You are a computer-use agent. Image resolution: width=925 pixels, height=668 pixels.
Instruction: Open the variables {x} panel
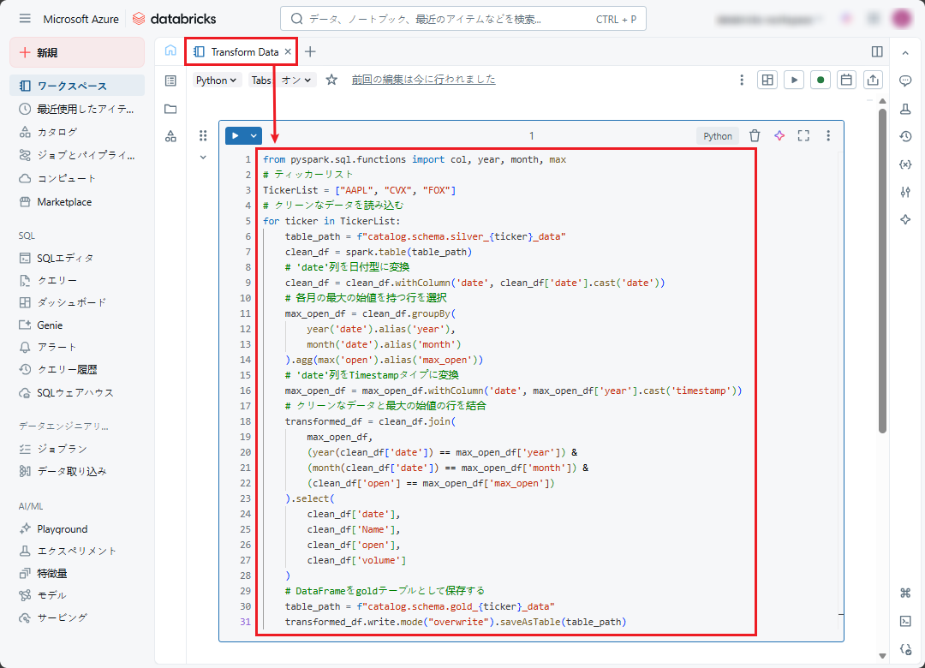click(x=905, y=164)
